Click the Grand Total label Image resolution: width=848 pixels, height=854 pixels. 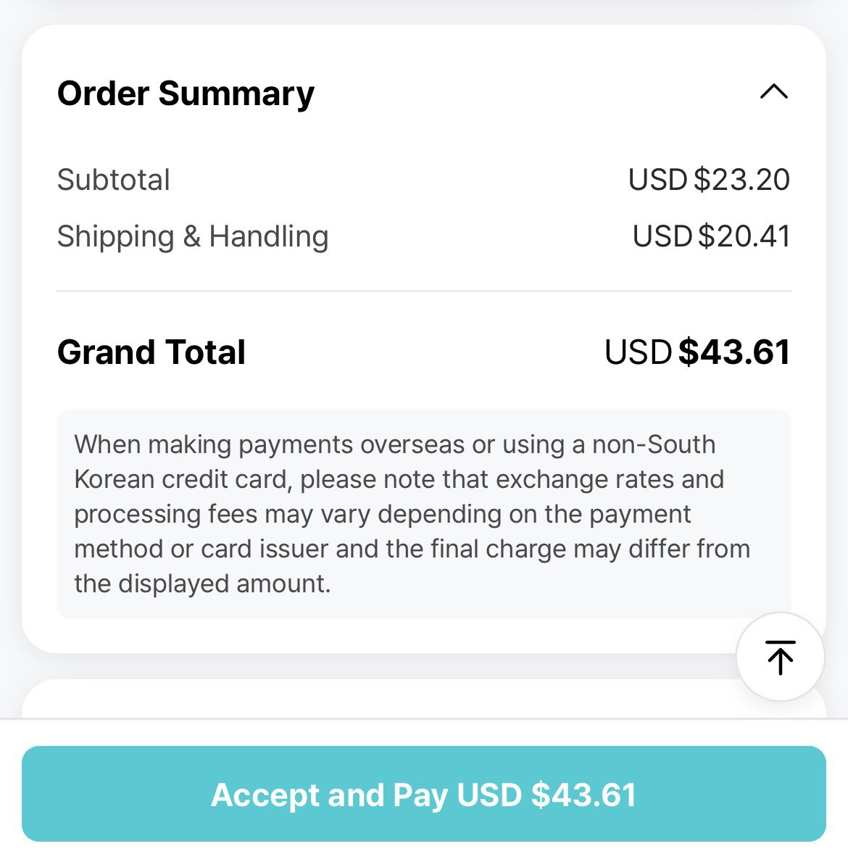pyautogui.click(x=151, y=352)
